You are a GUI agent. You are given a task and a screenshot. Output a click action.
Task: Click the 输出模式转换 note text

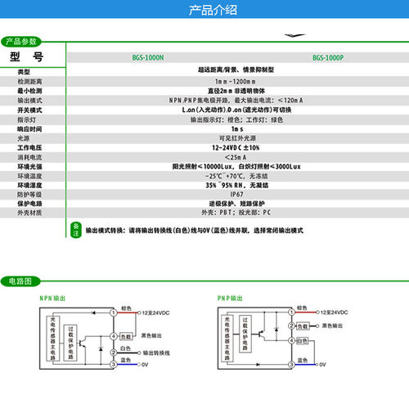(195, 231)
